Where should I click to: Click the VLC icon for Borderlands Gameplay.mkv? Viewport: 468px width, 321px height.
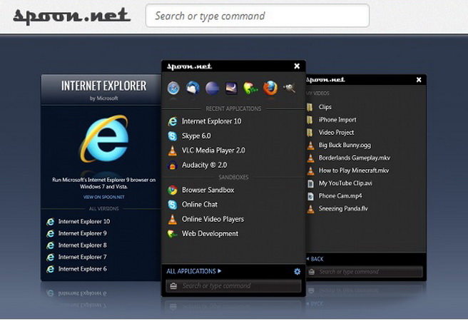point(310,158)
